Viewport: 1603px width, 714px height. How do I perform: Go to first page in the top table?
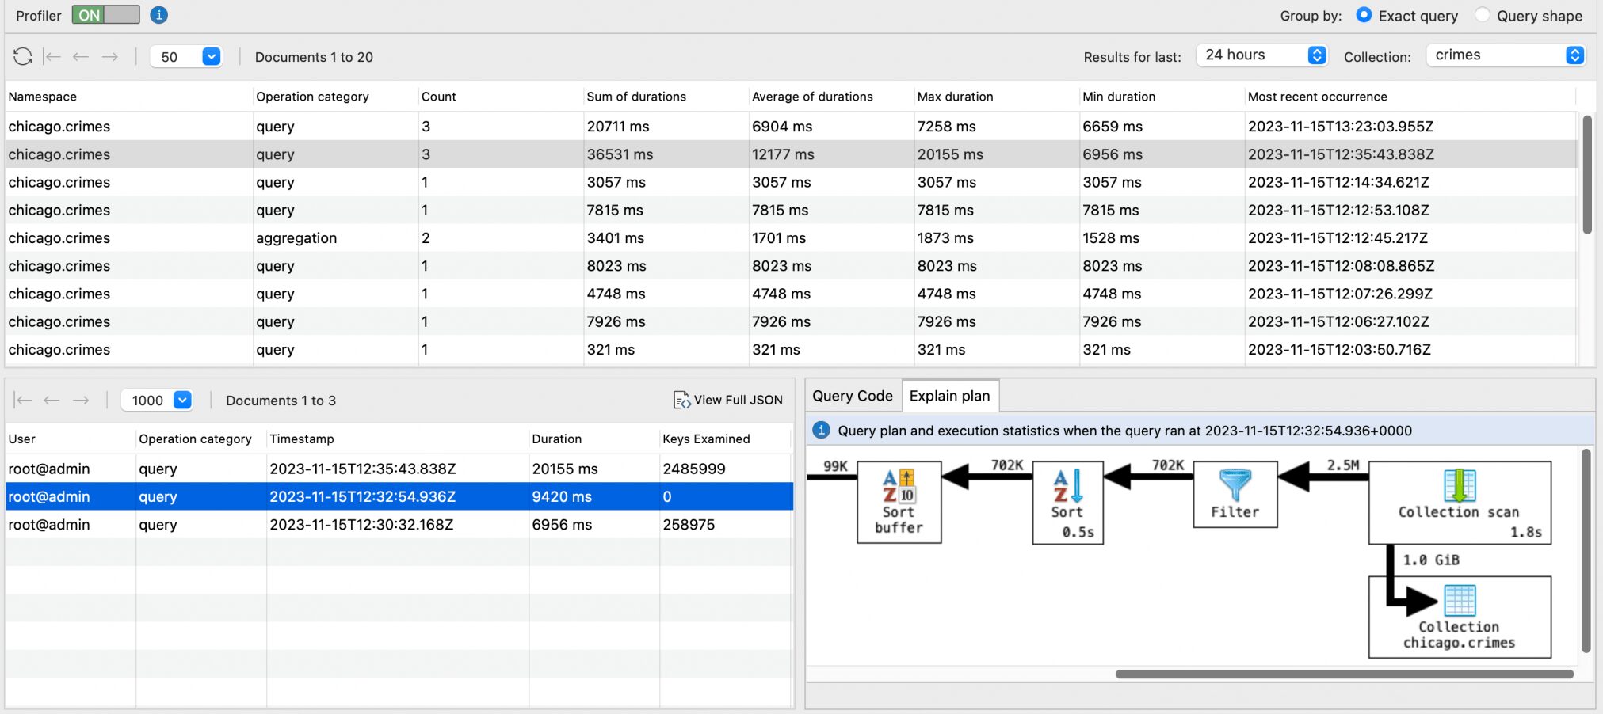tap(52, 56)
